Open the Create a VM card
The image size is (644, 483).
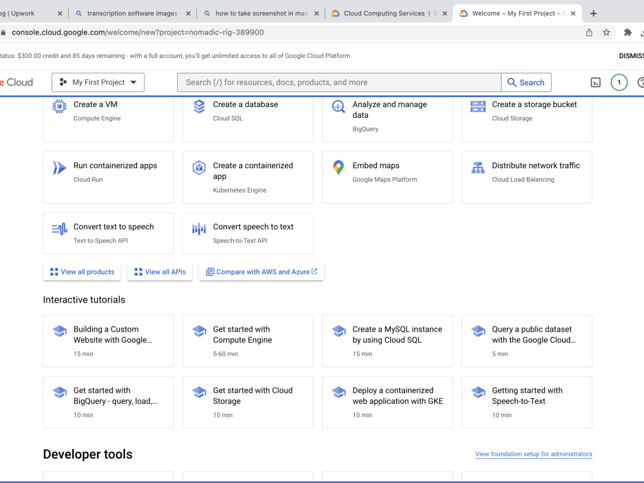pos(108,120)
